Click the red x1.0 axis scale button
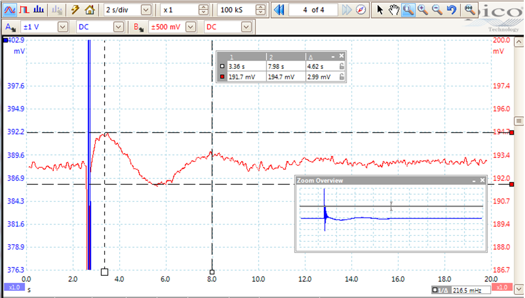This screenshot has width=525, height=298. 502,287
